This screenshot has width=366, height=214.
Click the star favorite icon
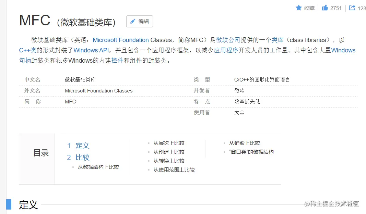point(298,8)
